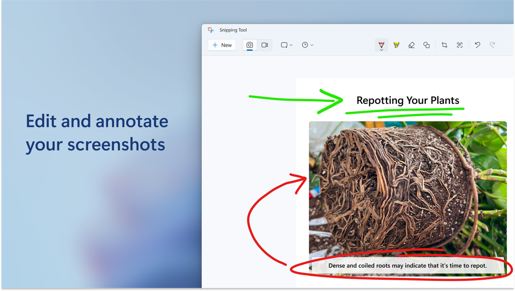The image size is (515, 291).
Task: Start a New snip
Action: (x=222, y=45)
